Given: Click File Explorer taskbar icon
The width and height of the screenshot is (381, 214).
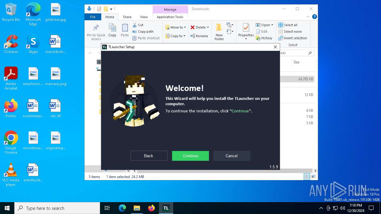Looking at the screenshot, I should coord(137,208).
